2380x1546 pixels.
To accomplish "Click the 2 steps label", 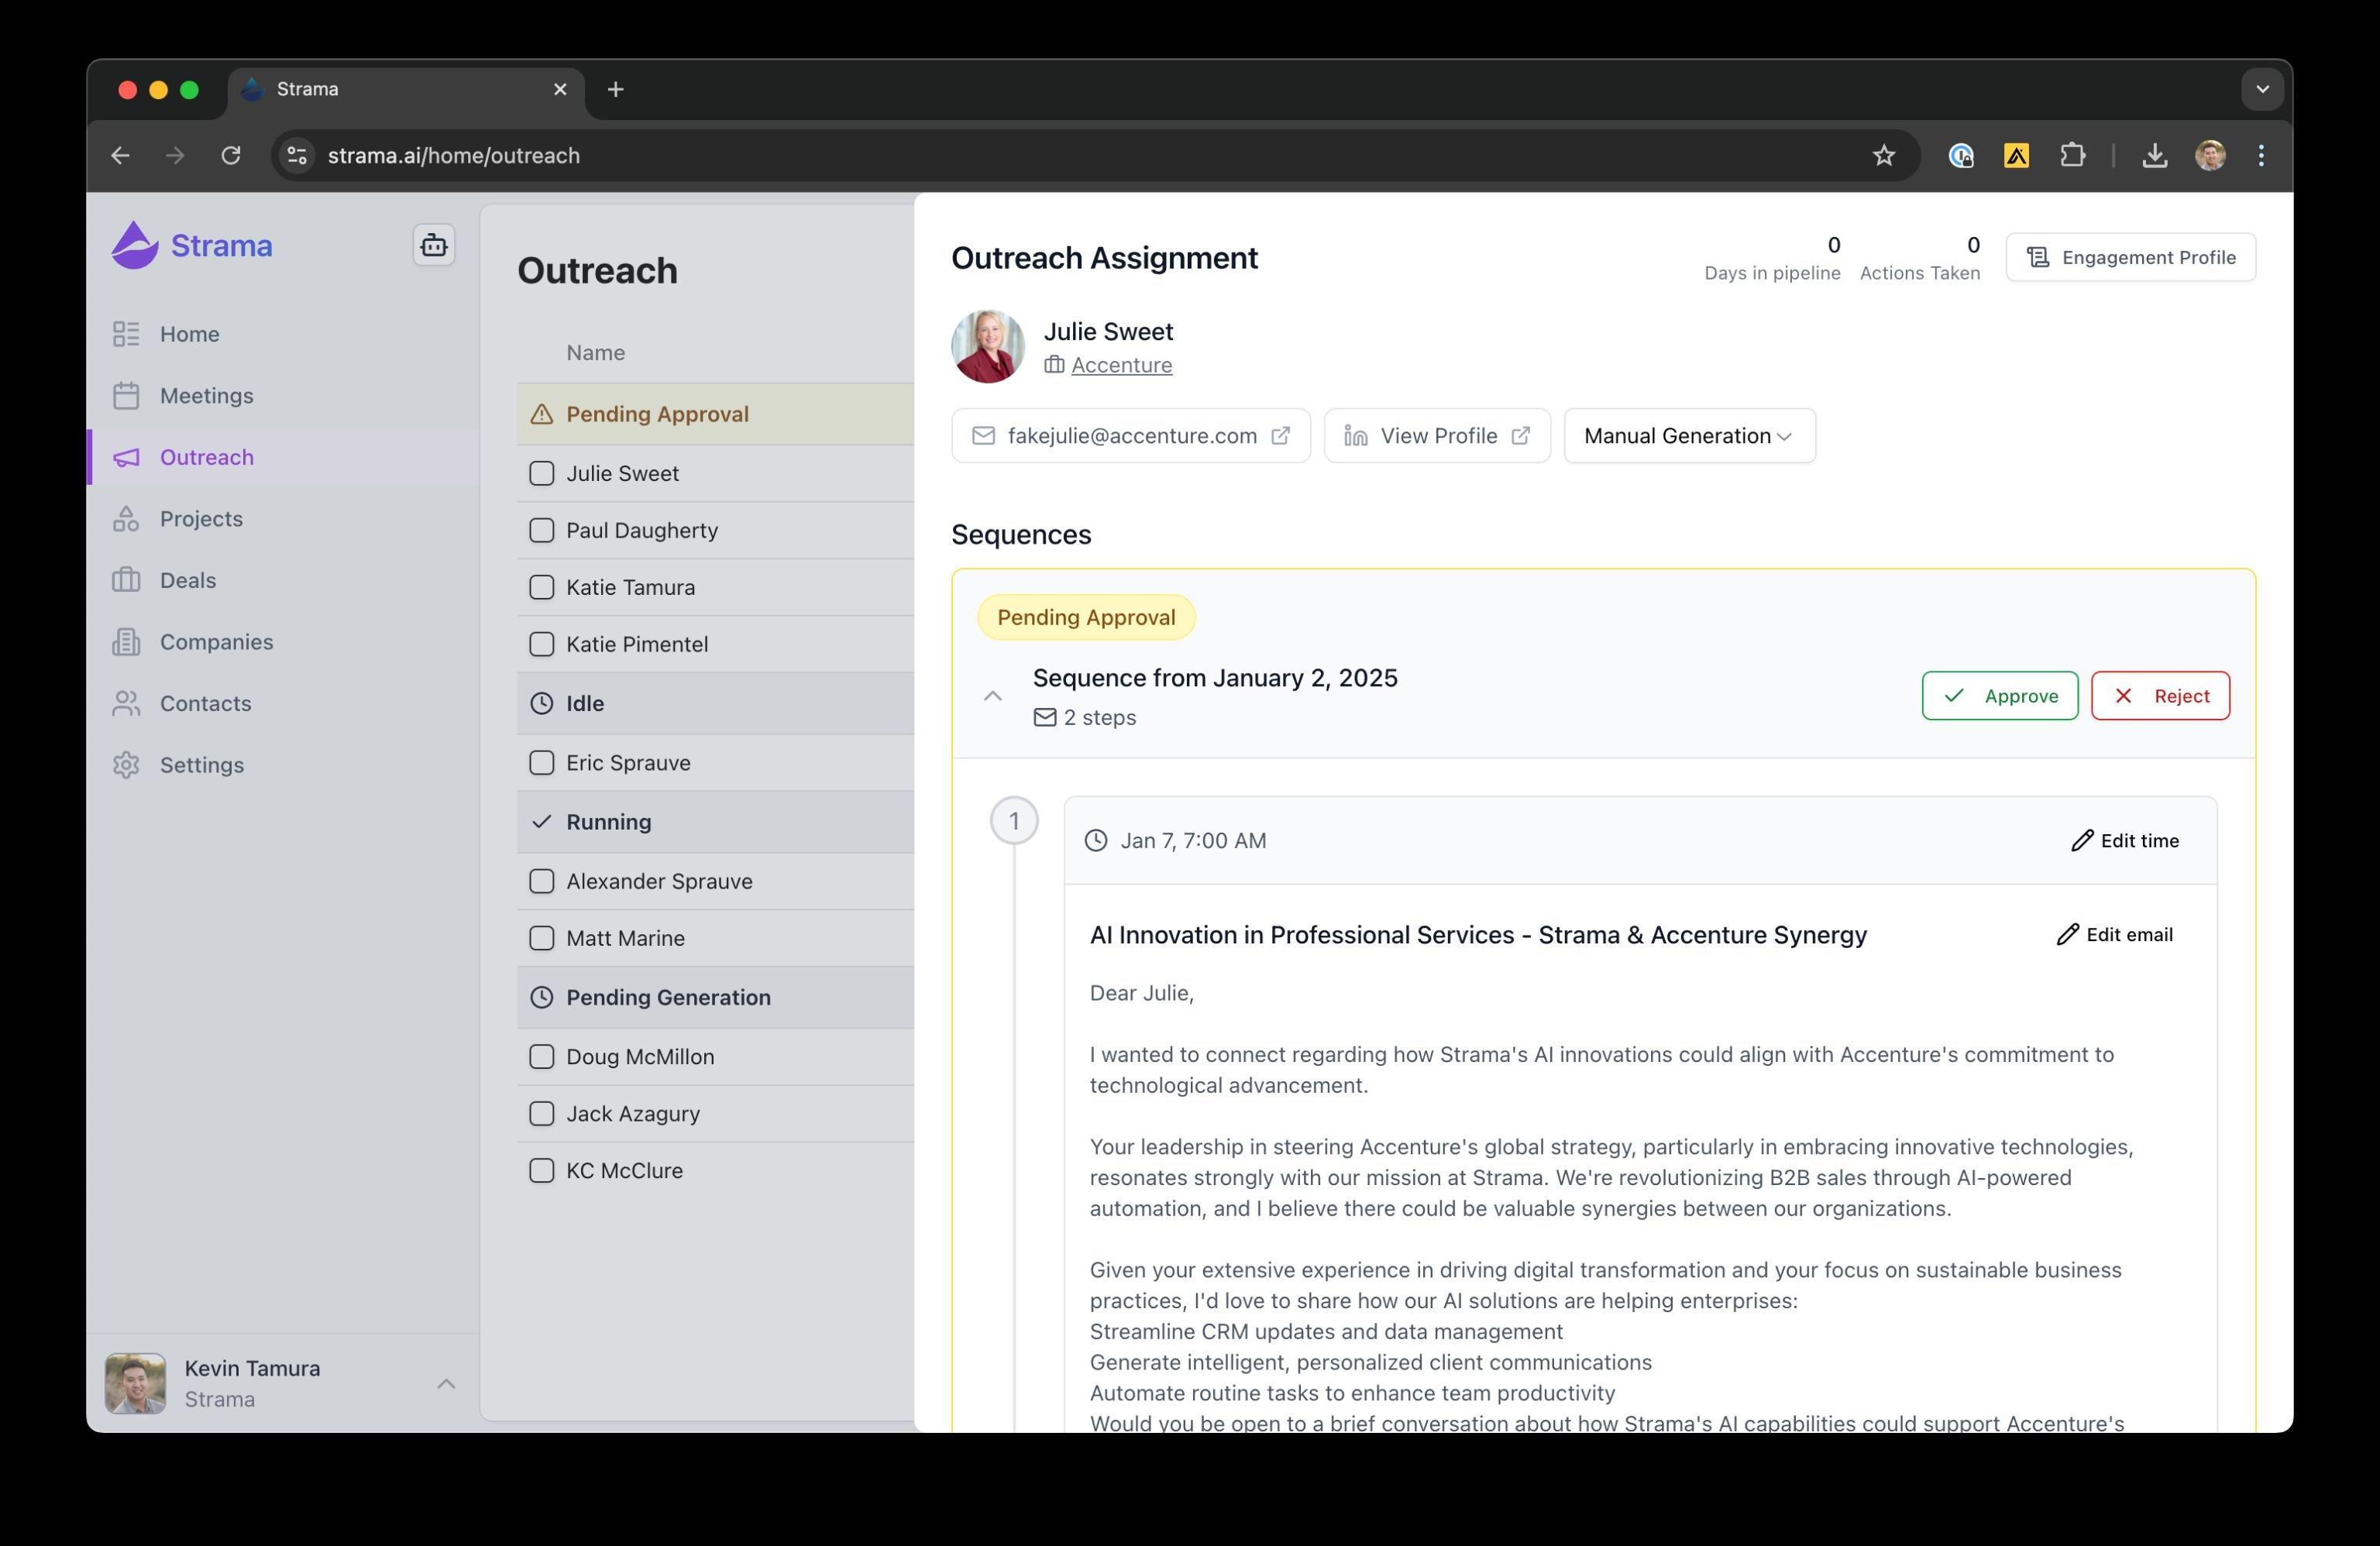I will (1085, 717).
